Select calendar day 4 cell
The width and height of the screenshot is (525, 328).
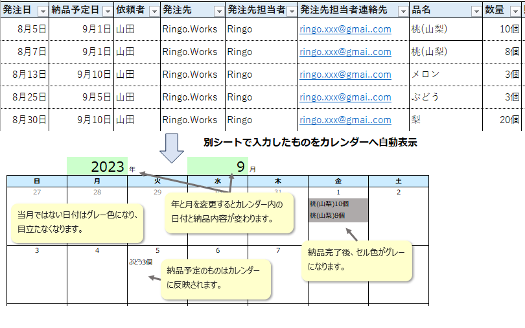(x=97, y=274)
